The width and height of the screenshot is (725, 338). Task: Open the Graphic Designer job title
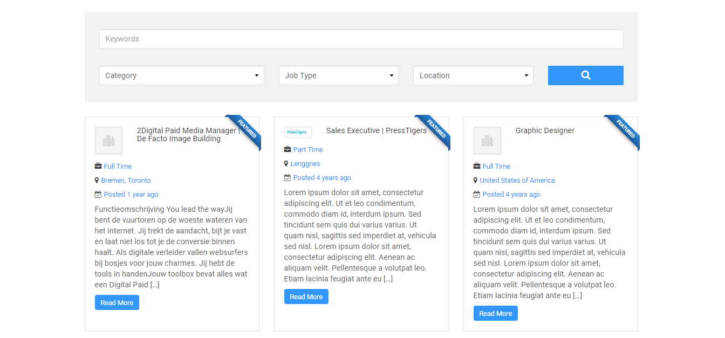point(545,130)
